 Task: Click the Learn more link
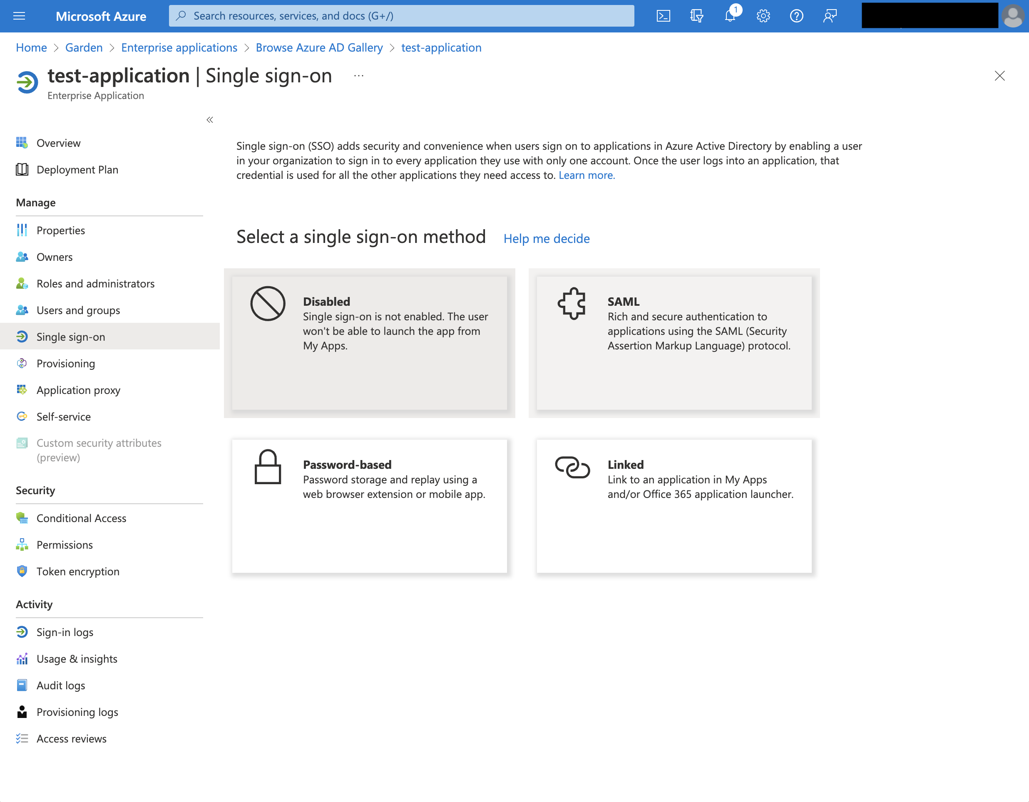click(587, 175)
